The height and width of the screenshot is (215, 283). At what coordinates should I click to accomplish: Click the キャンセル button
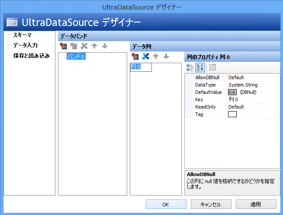pyautogui.click(x=211, y=204)
